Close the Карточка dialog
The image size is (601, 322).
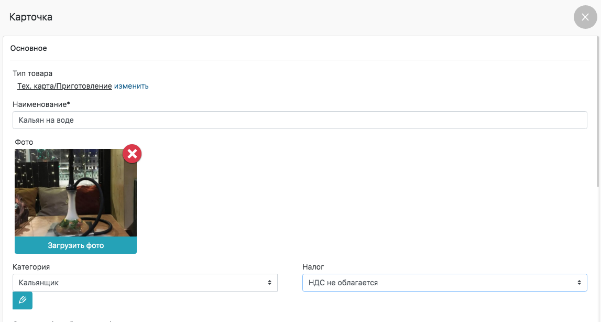click(x=585, y=17)
